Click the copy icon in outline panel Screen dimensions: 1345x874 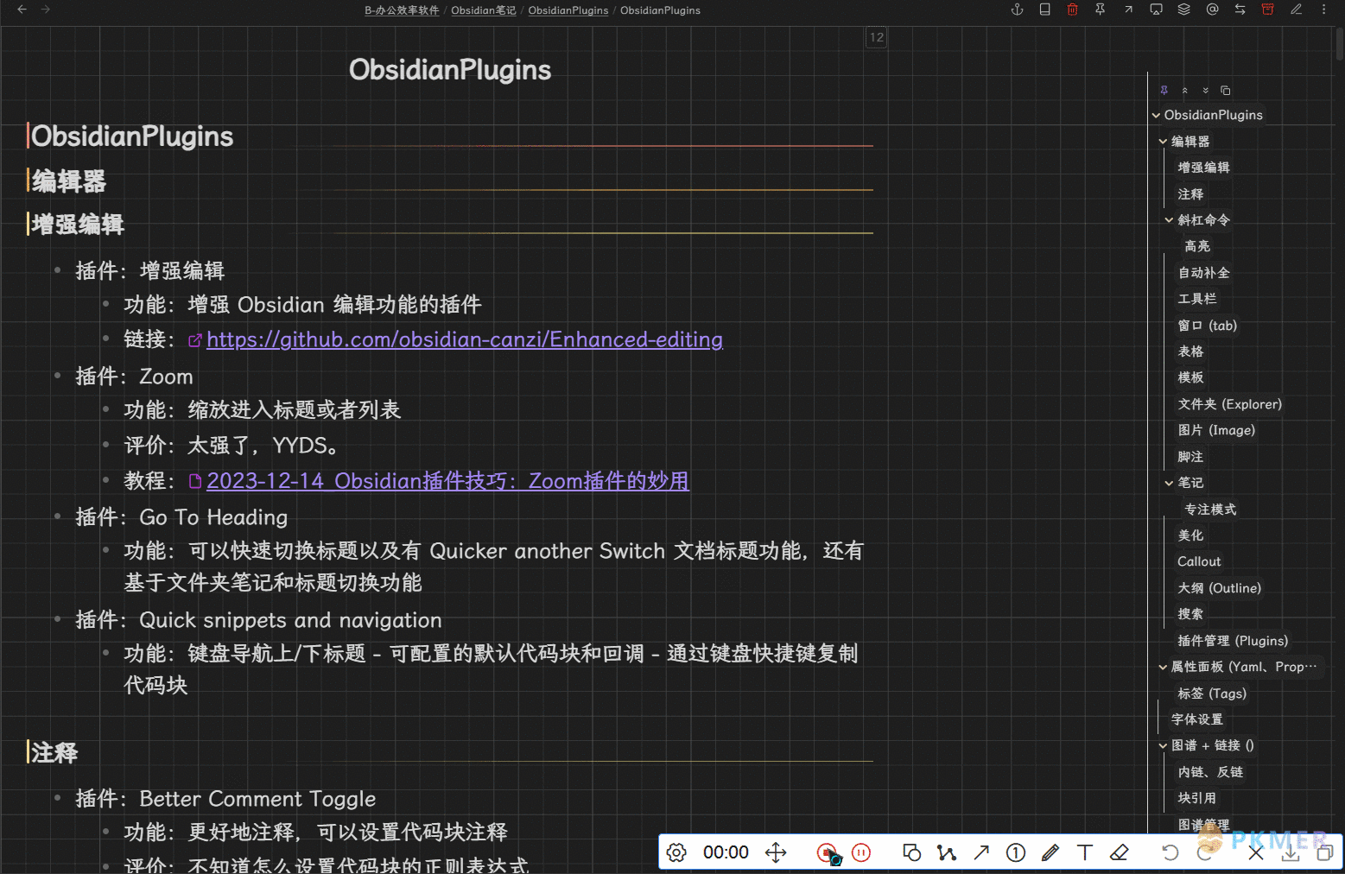[x=1225, y=90]
